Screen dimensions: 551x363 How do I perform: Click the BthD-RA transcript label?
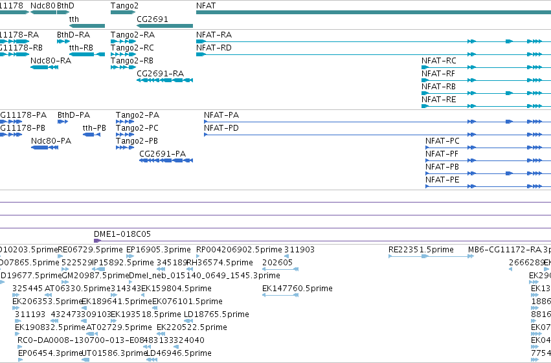73,35
